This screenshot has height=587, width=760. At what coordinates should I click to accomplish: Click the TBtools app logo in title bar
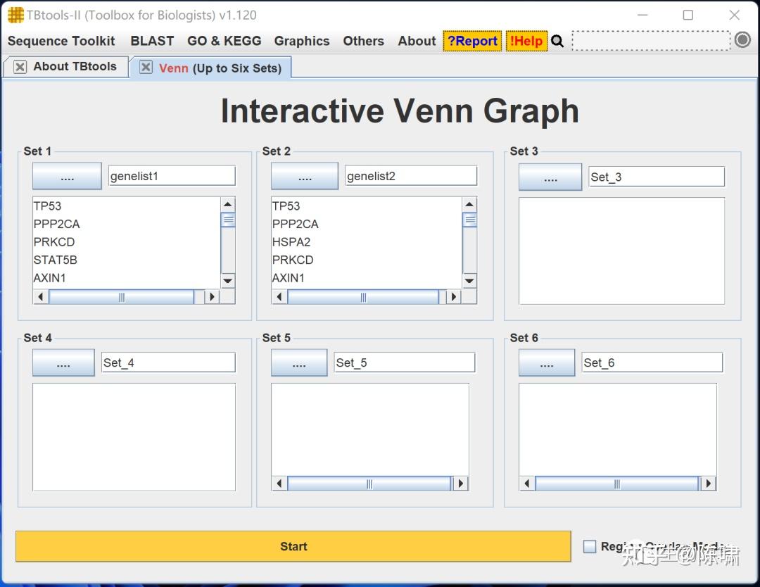(x=15, y=15)
